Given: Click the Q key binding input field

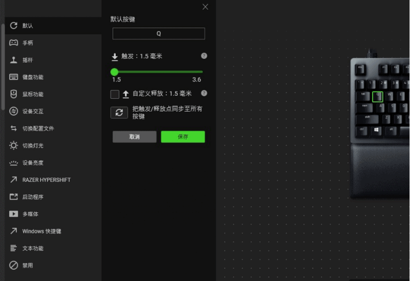Looking at the screenshot, I should (x=158, y=33).
